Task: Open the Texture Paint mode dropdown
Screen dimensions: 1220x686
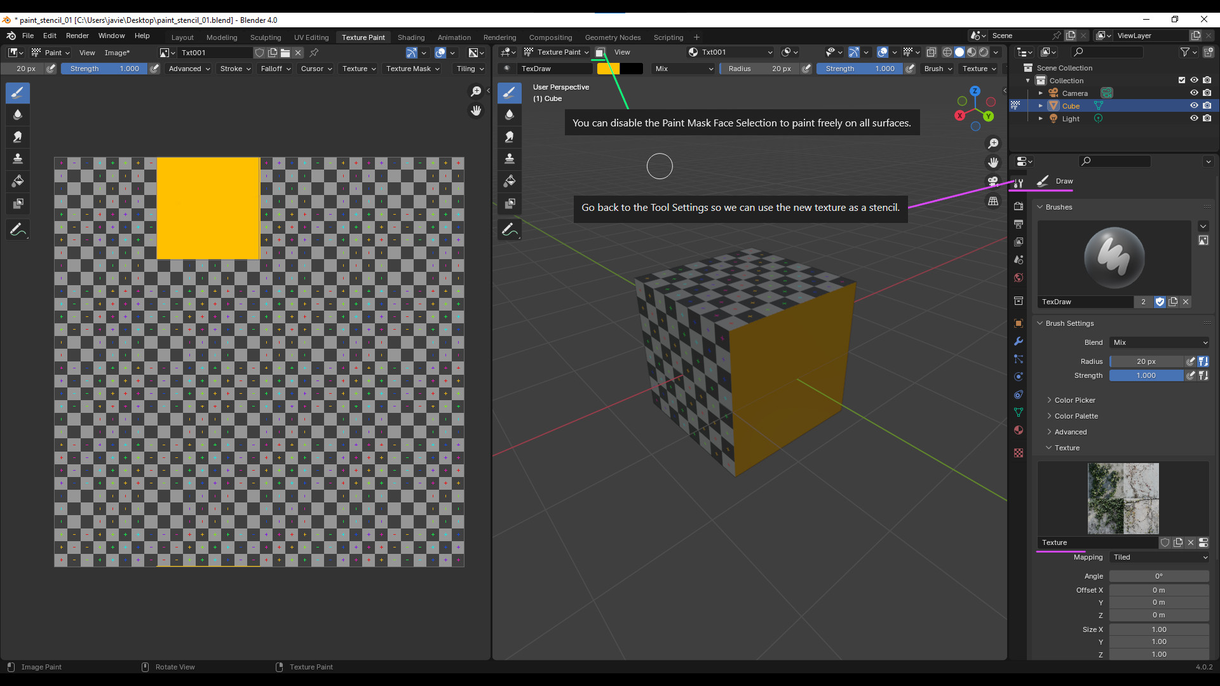Action: click(557, 52)
